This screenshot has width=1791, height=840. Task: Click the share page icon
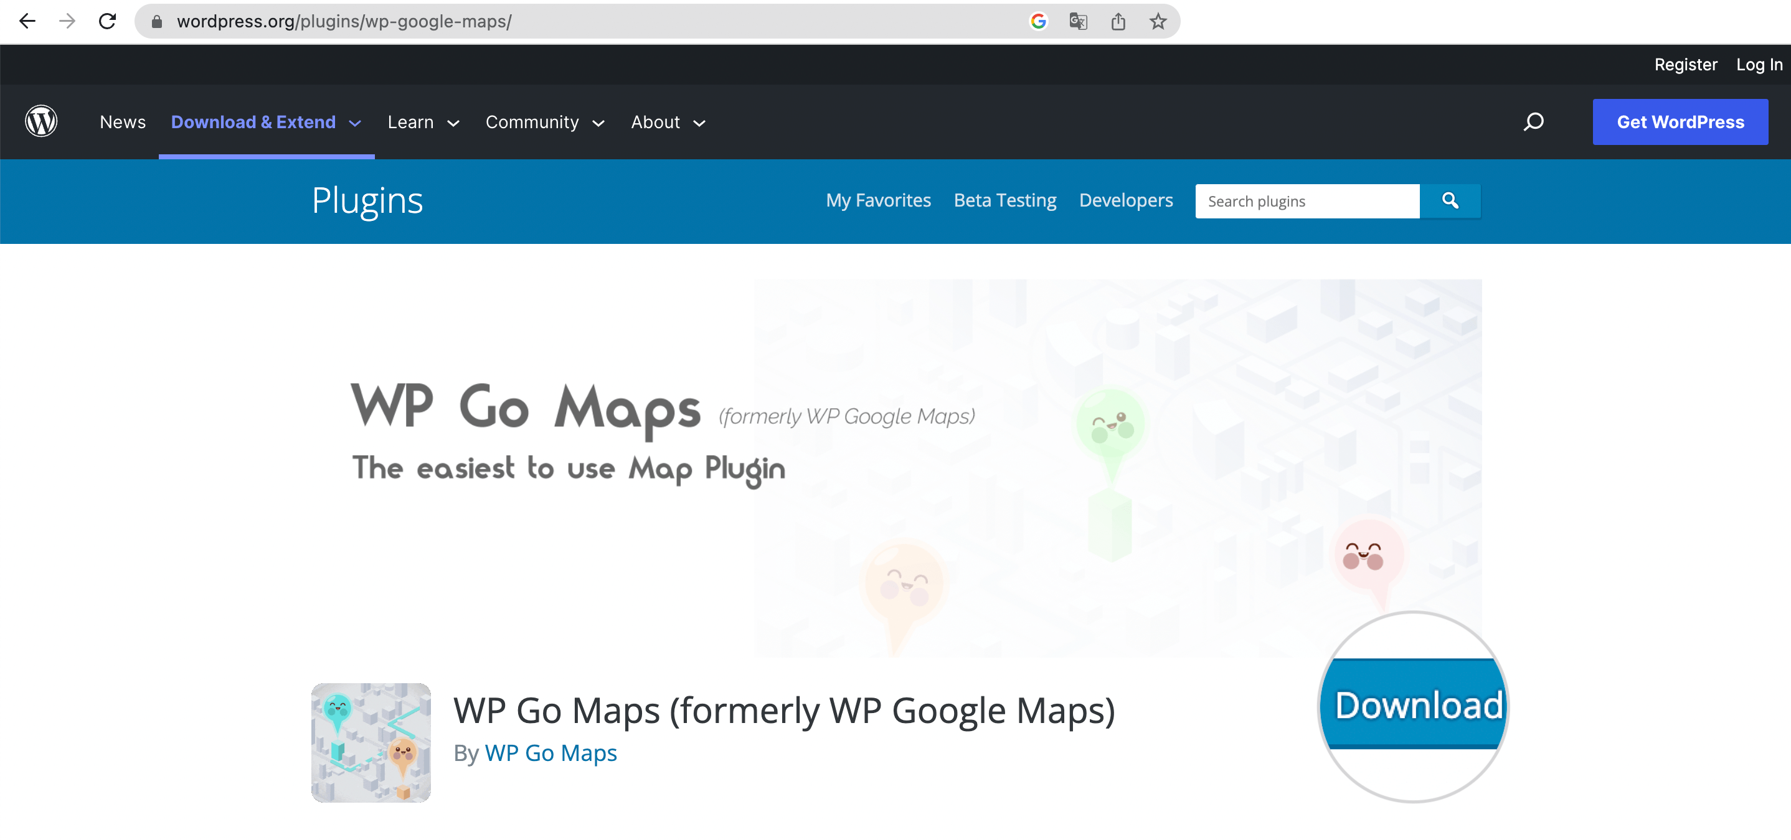1118,22
